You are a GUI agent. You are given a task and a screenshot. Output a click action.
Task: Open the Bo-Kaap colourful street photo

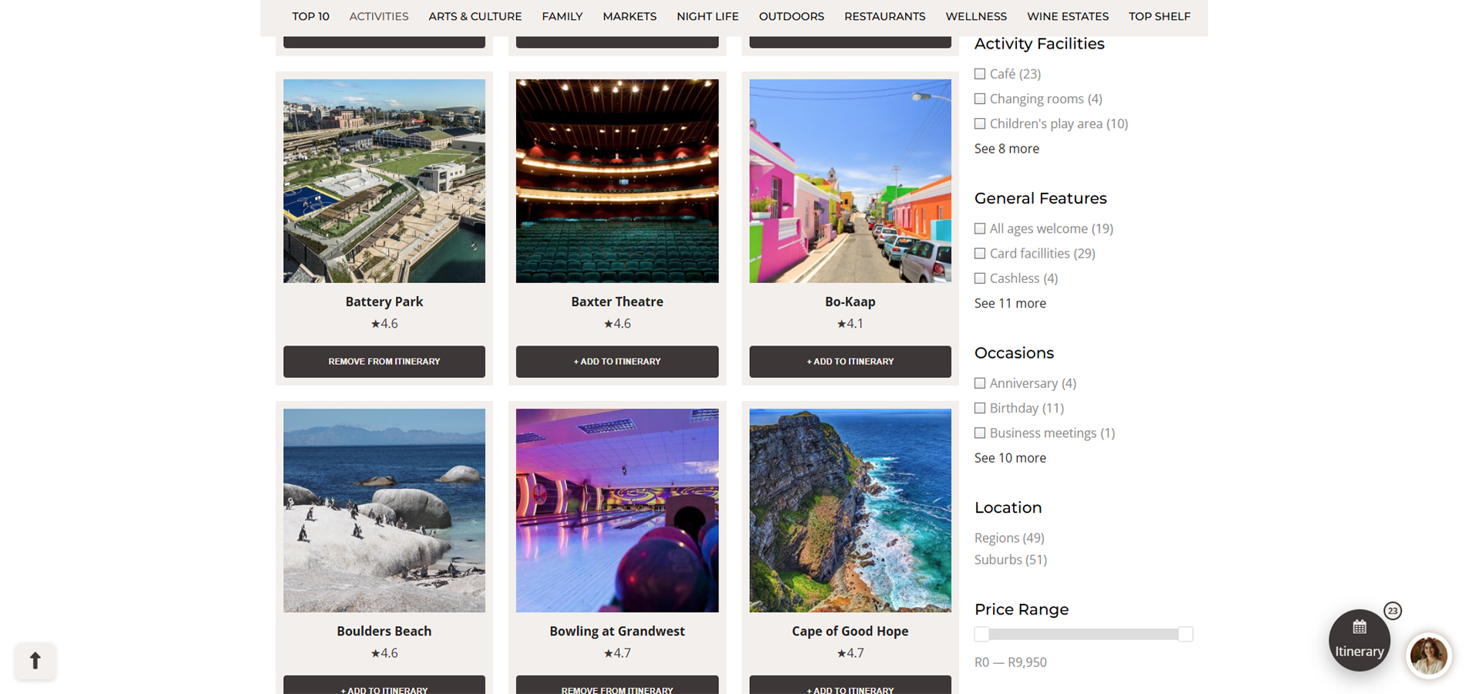(x=850, y=180)
